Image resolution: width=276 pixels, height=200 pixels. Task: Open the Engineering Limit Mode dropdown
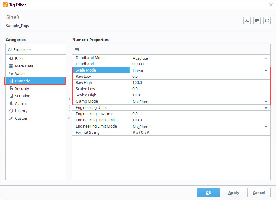click(x=200, y=127)
